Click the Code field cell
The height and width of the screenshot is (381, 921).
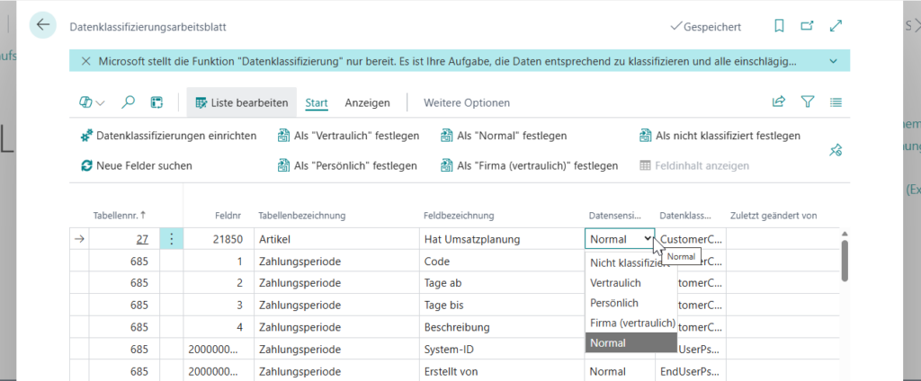point(501,261)
